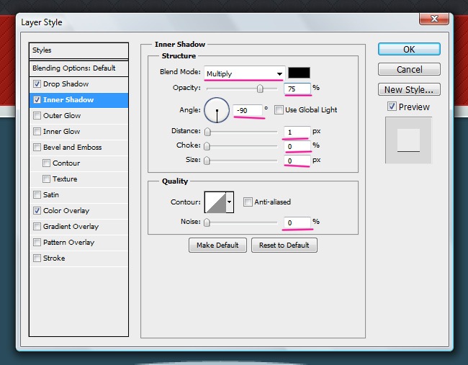468x365 pixels.
Task: Click the Angle dial control
Action: 217,110
